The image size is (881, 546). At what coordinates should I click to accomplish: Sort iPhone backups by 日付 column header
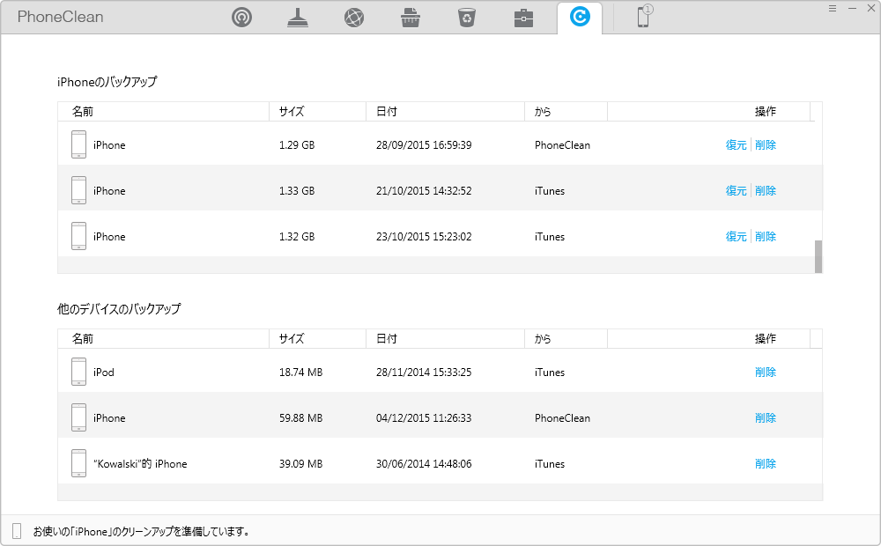click(x=445, y=111)
